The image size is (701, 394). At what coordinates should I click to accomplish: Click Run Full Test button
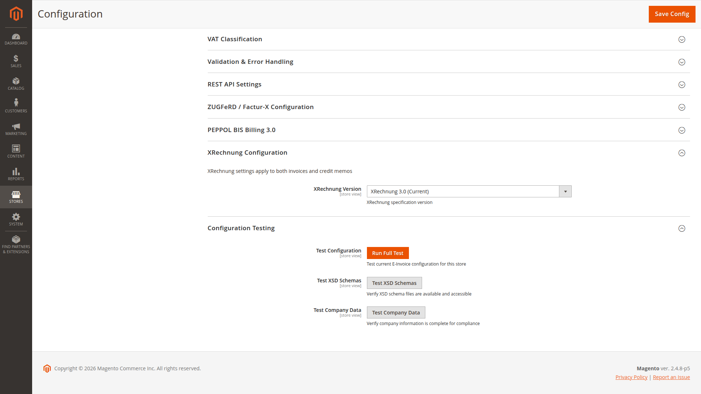point(388,253)
